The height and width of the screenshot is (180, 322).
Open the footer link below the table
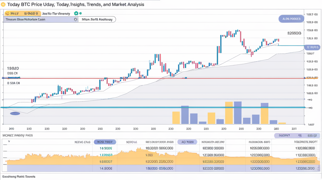pyautogui.click(x=19, y=177)
